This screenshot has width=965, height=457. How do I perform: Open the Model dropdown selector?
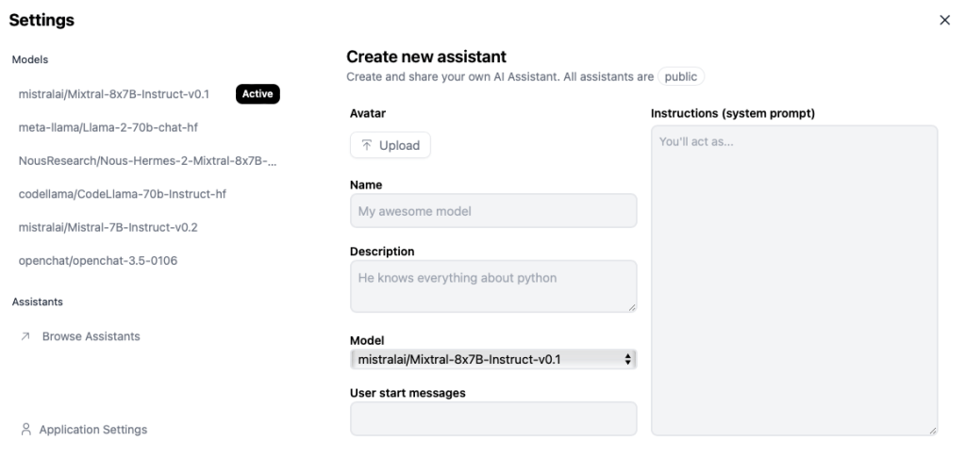[492, 359]
